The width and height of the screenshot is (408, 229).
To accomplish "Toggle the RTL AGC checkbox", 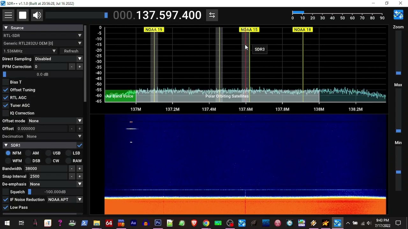I will click(5, 98).
